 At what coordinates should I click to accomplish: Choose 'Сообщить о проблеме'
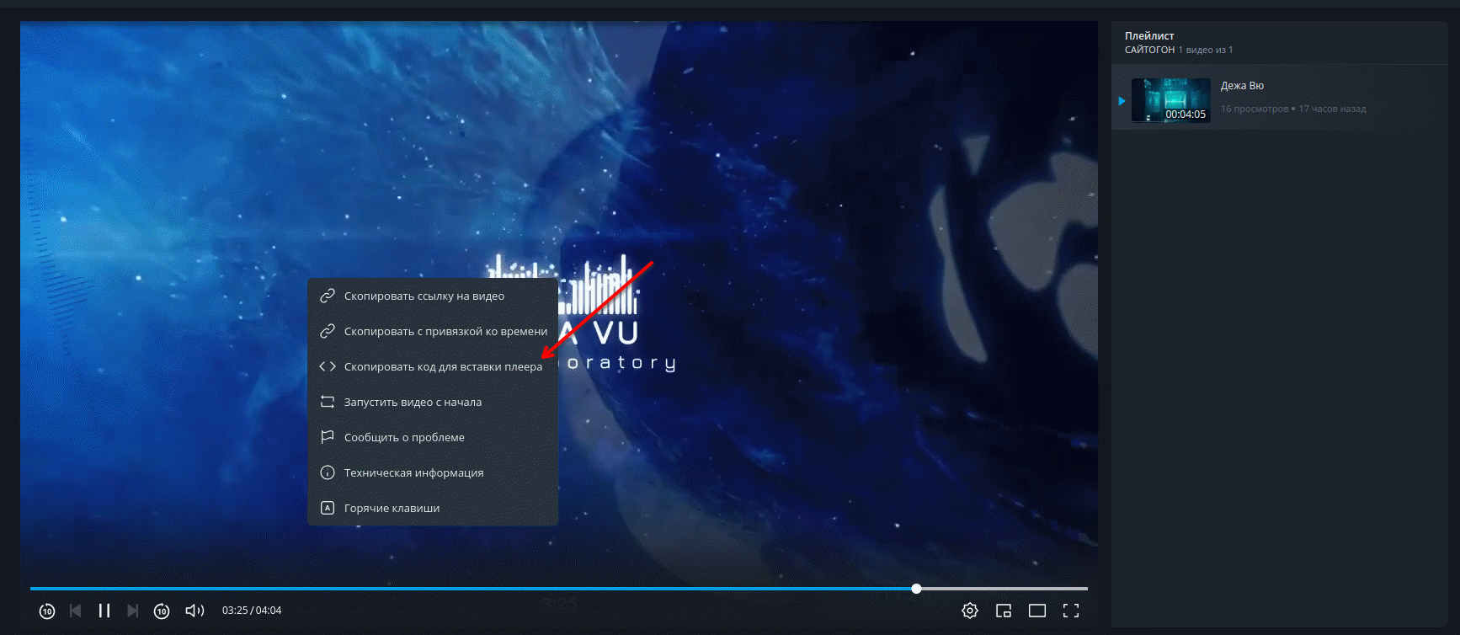point(433,437)
